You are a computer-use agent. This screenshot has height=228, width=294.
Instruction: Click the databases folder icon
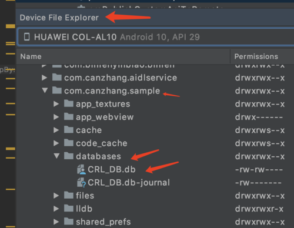click(x=69, y=156)
